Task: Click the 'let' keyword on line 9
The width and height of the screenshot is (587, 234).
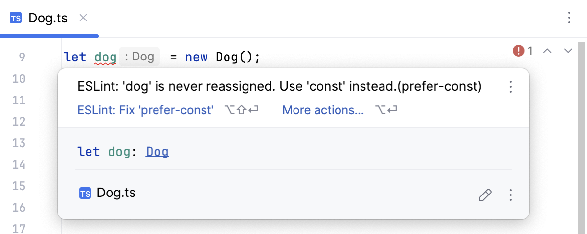Action: click(75, 58)
